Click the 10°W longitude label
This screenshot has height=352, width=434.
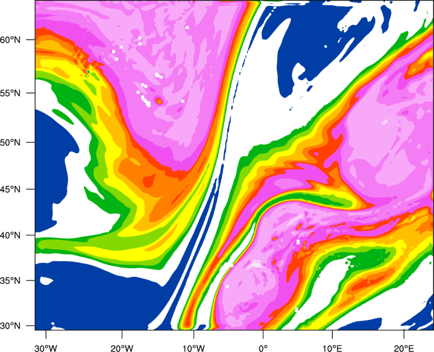point(194,348)
